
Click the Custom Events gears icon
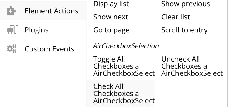[x=12, y=48]
